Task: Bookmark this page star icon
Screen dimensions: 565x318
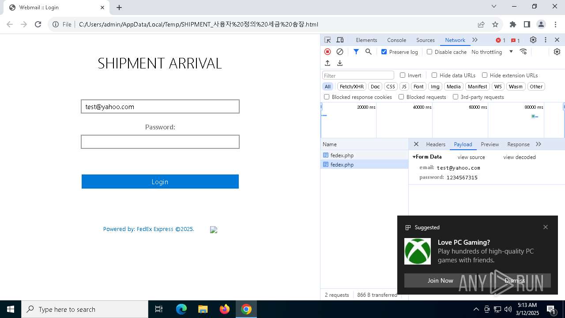Action: (495, 24)
